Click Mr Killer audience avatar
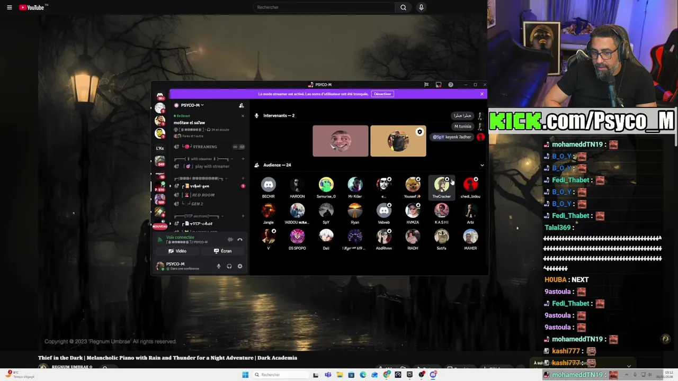Screen dimensions: 678x381 pyautogui.click(x=355, y=185)
